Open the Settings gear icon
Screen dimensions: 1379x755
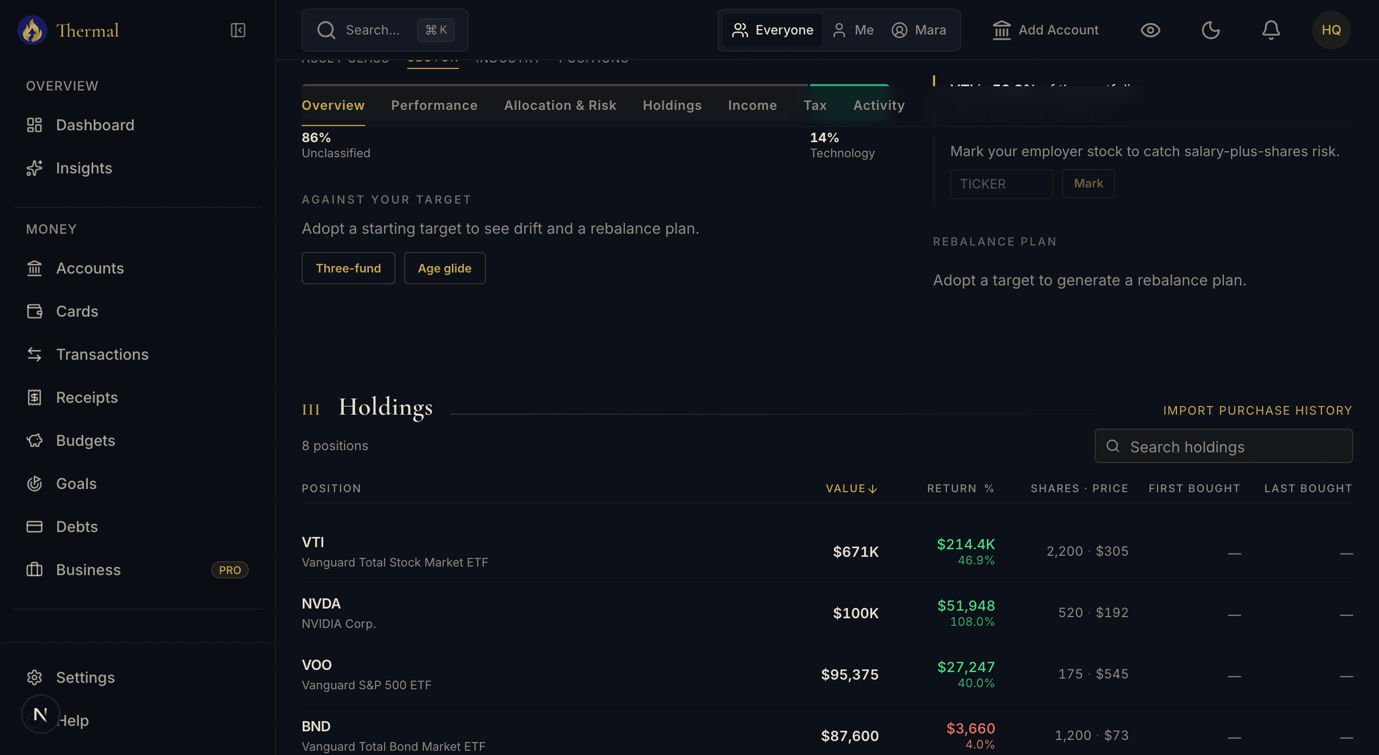(x=34, y=677)
